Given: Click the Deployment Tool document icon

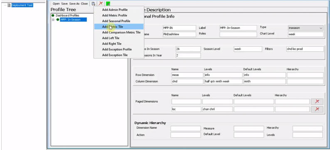Looking at the screenshot, I should click(9, 5).
